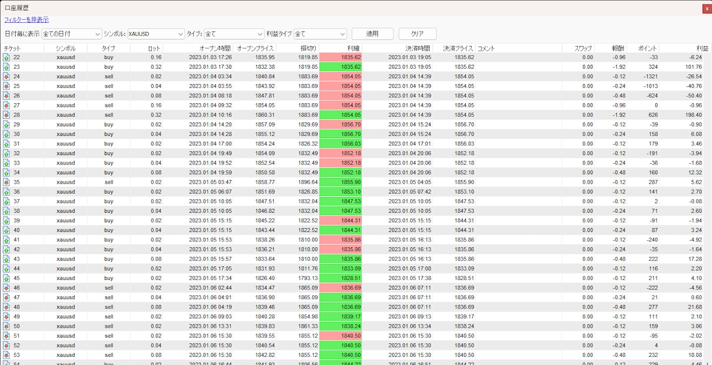
Task: Select the green 利確 cell of ticket 45
Action: point(340,278)
